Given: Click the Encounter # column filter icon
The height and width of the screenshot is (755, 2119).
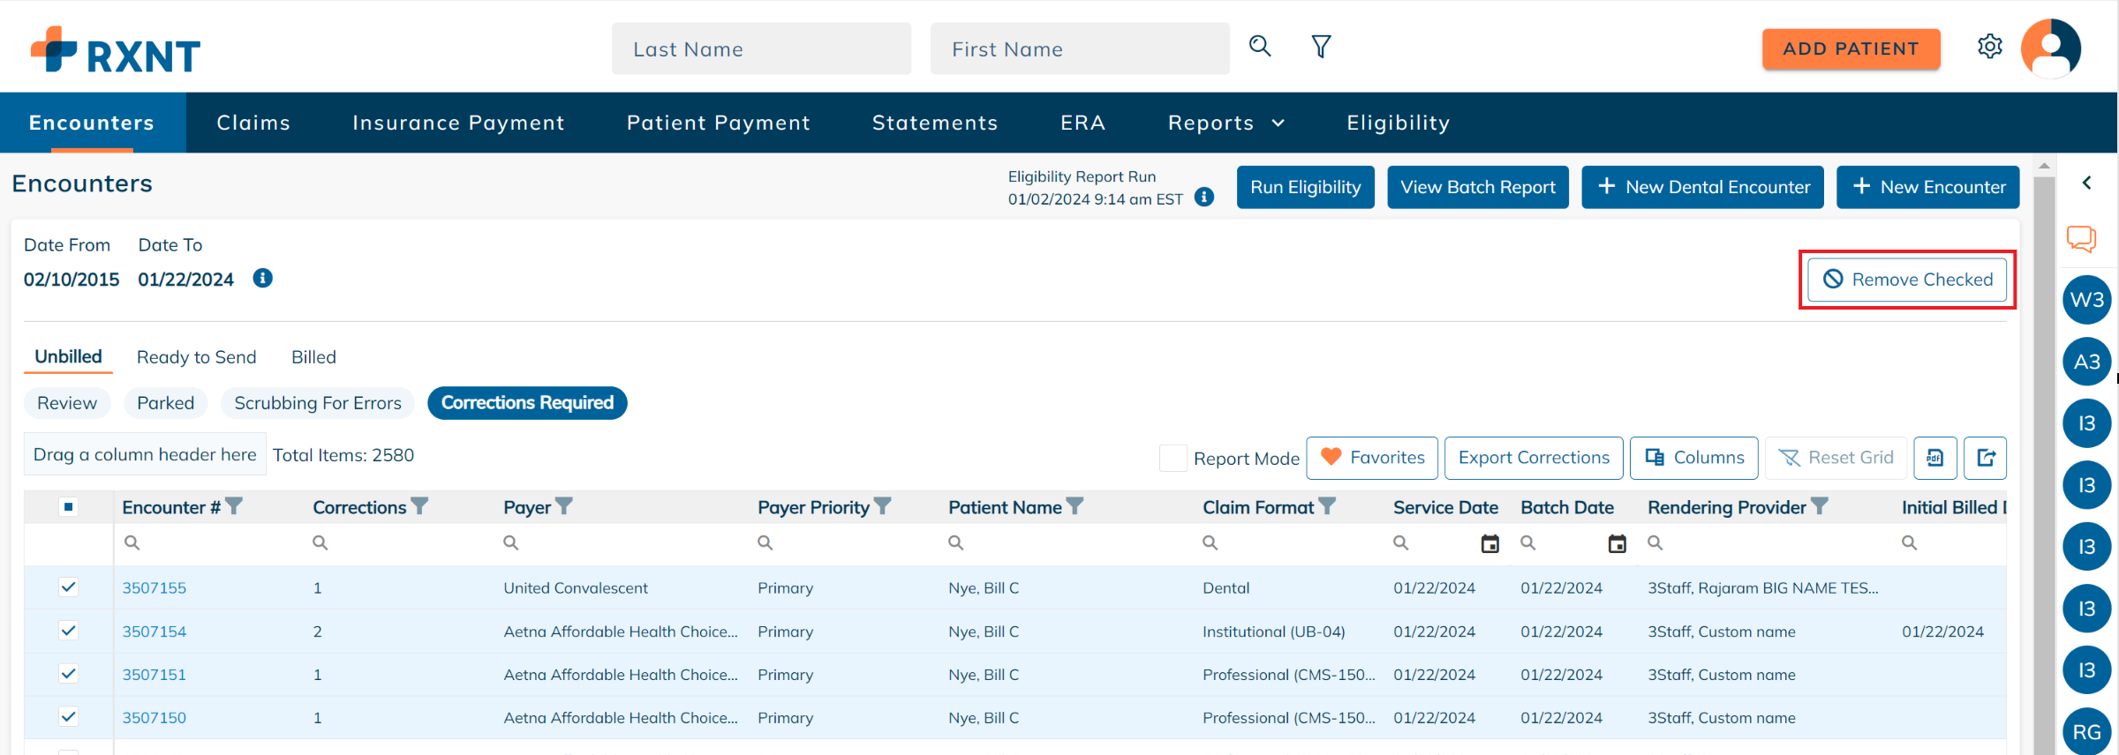Looking at the screenshot, I should coord(234,506).
